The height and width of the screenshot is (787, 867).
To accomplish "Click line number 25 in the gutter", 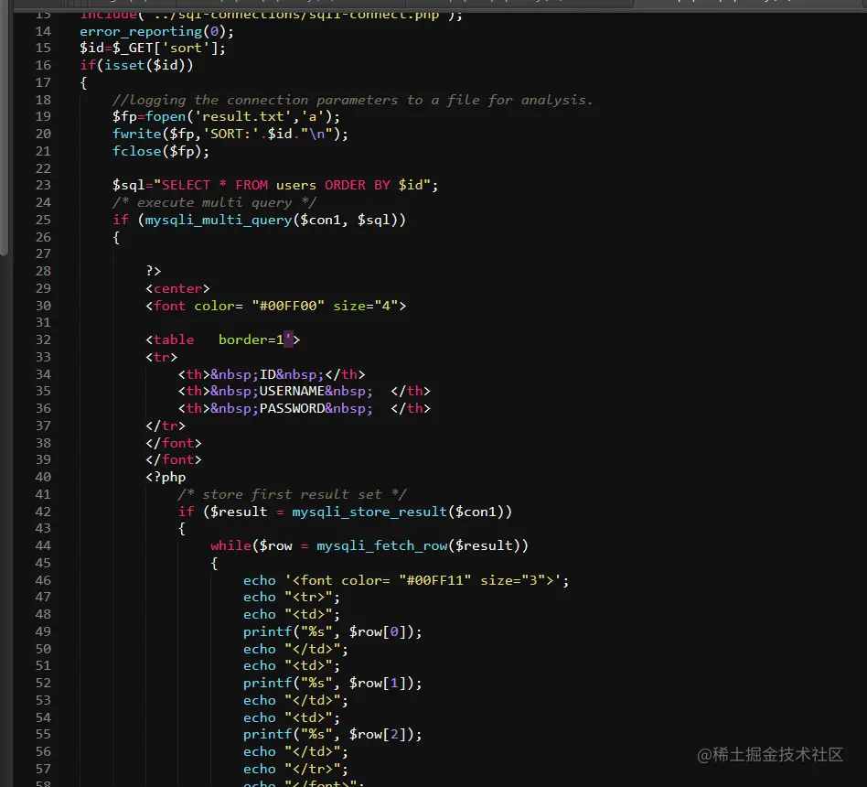I will (x=43, y=221).
